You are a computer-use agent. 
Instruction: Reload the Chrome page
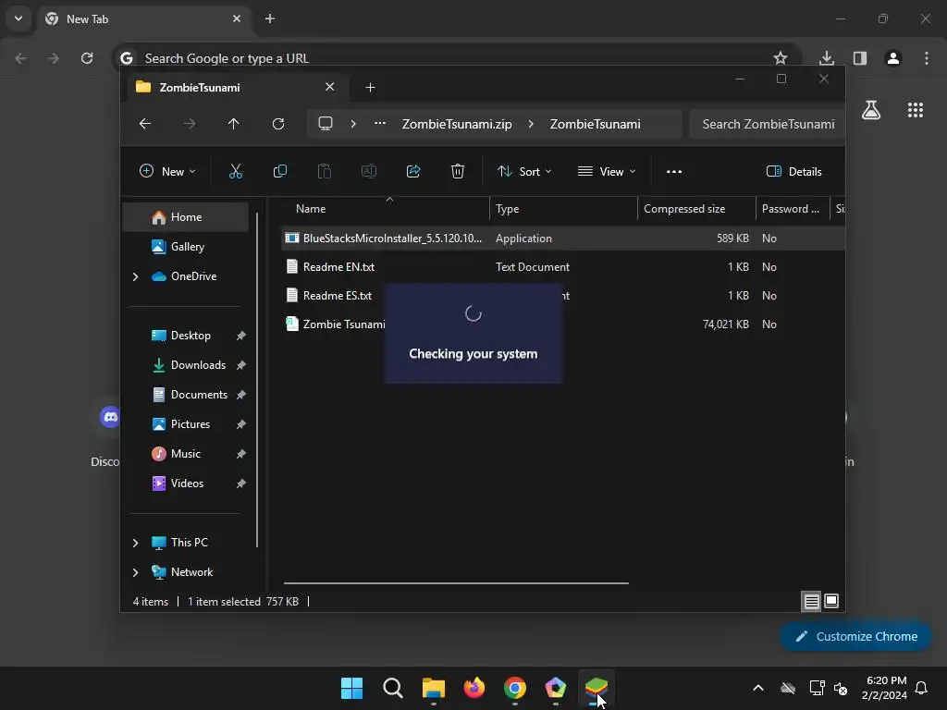[x=87, y=58]
